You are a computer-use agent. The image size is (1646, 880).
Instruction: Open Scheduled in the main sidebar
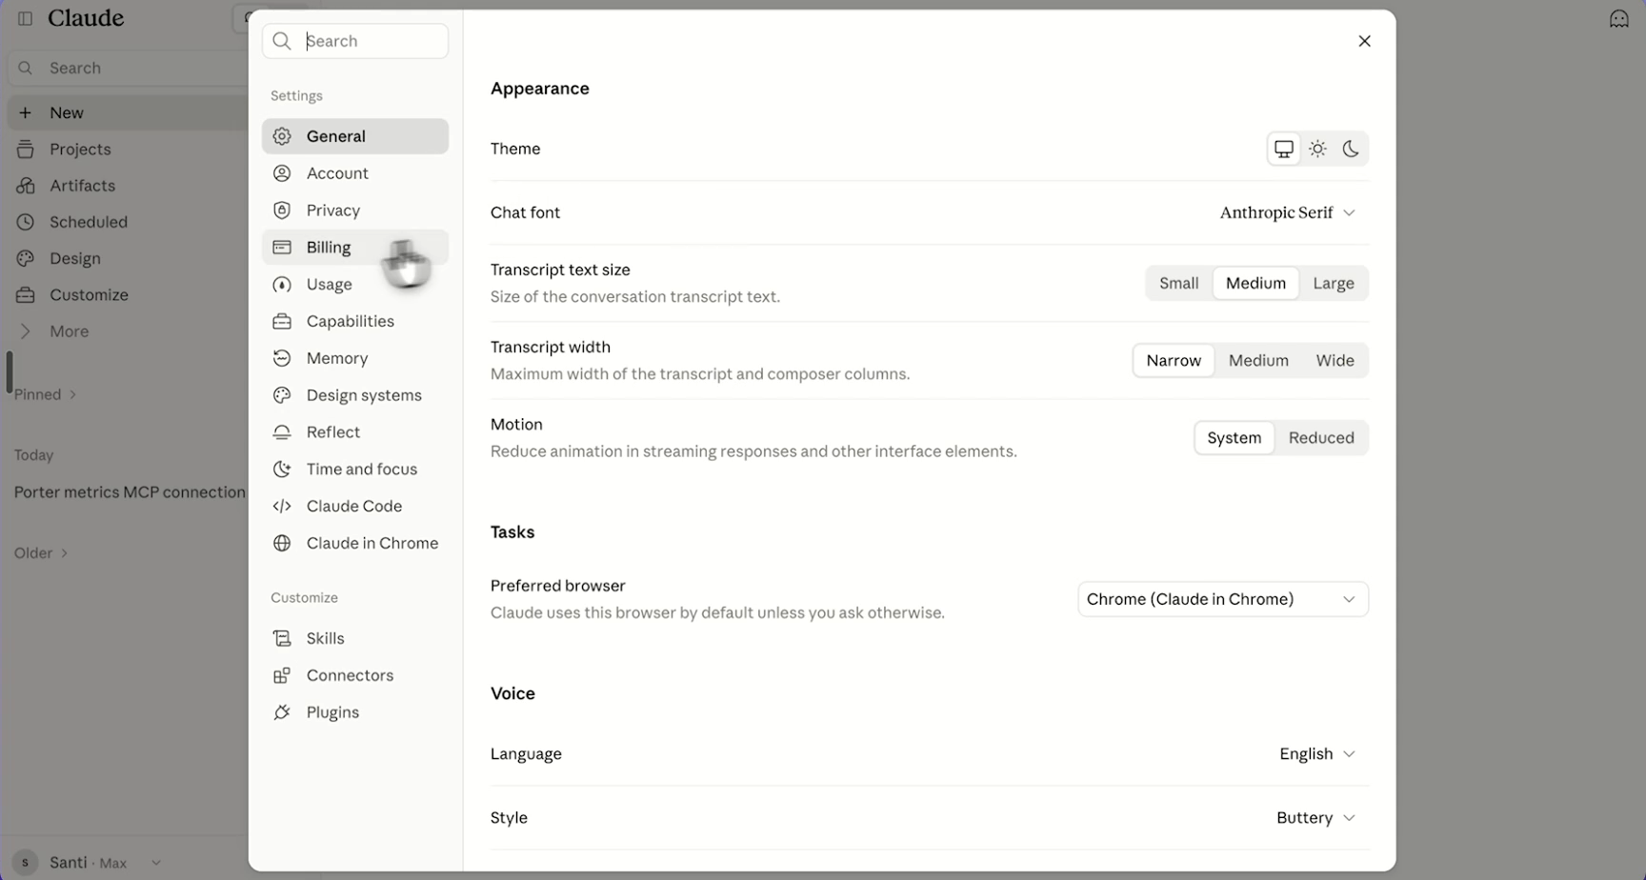[128, 222]
